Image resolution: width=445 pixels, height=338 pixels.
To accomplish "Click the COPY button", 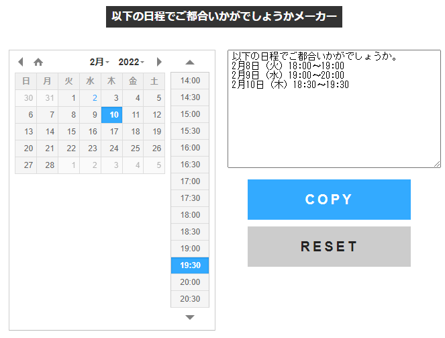I will click(x=329, y=200).
